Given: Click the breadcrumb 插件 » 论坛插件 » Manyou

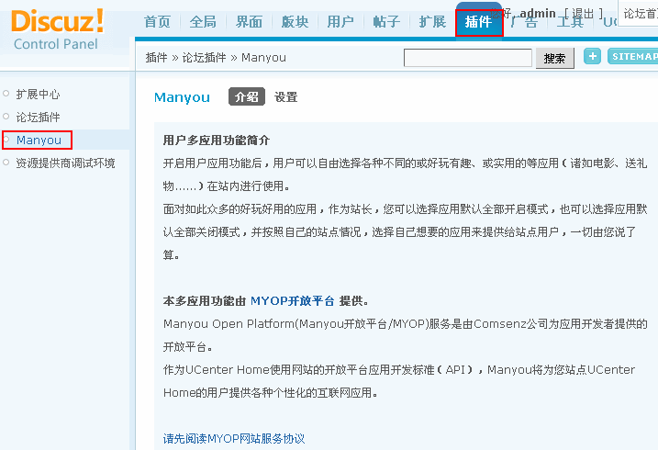Looking at the screenshot, I should [x=216, y=58].
